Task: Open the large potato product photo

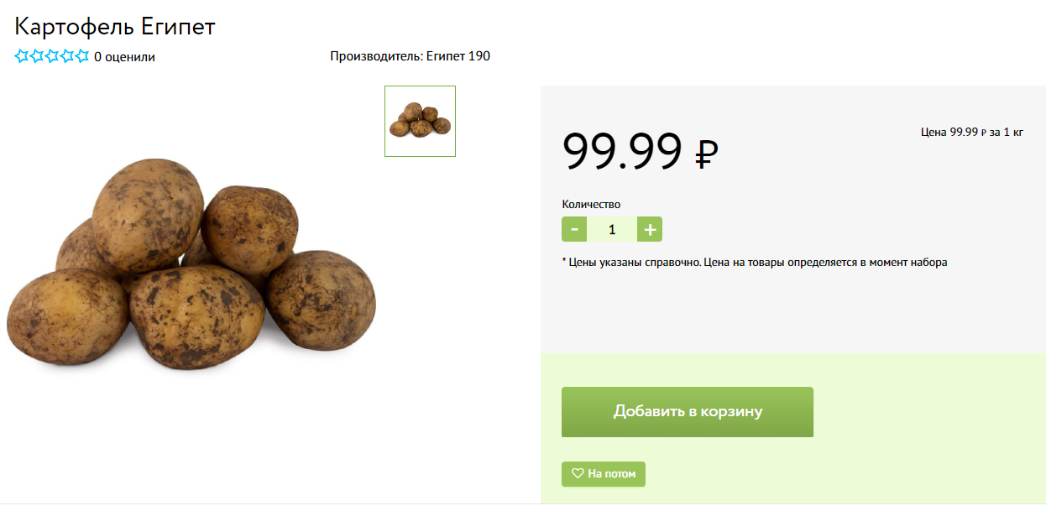Action: (191, 264)
